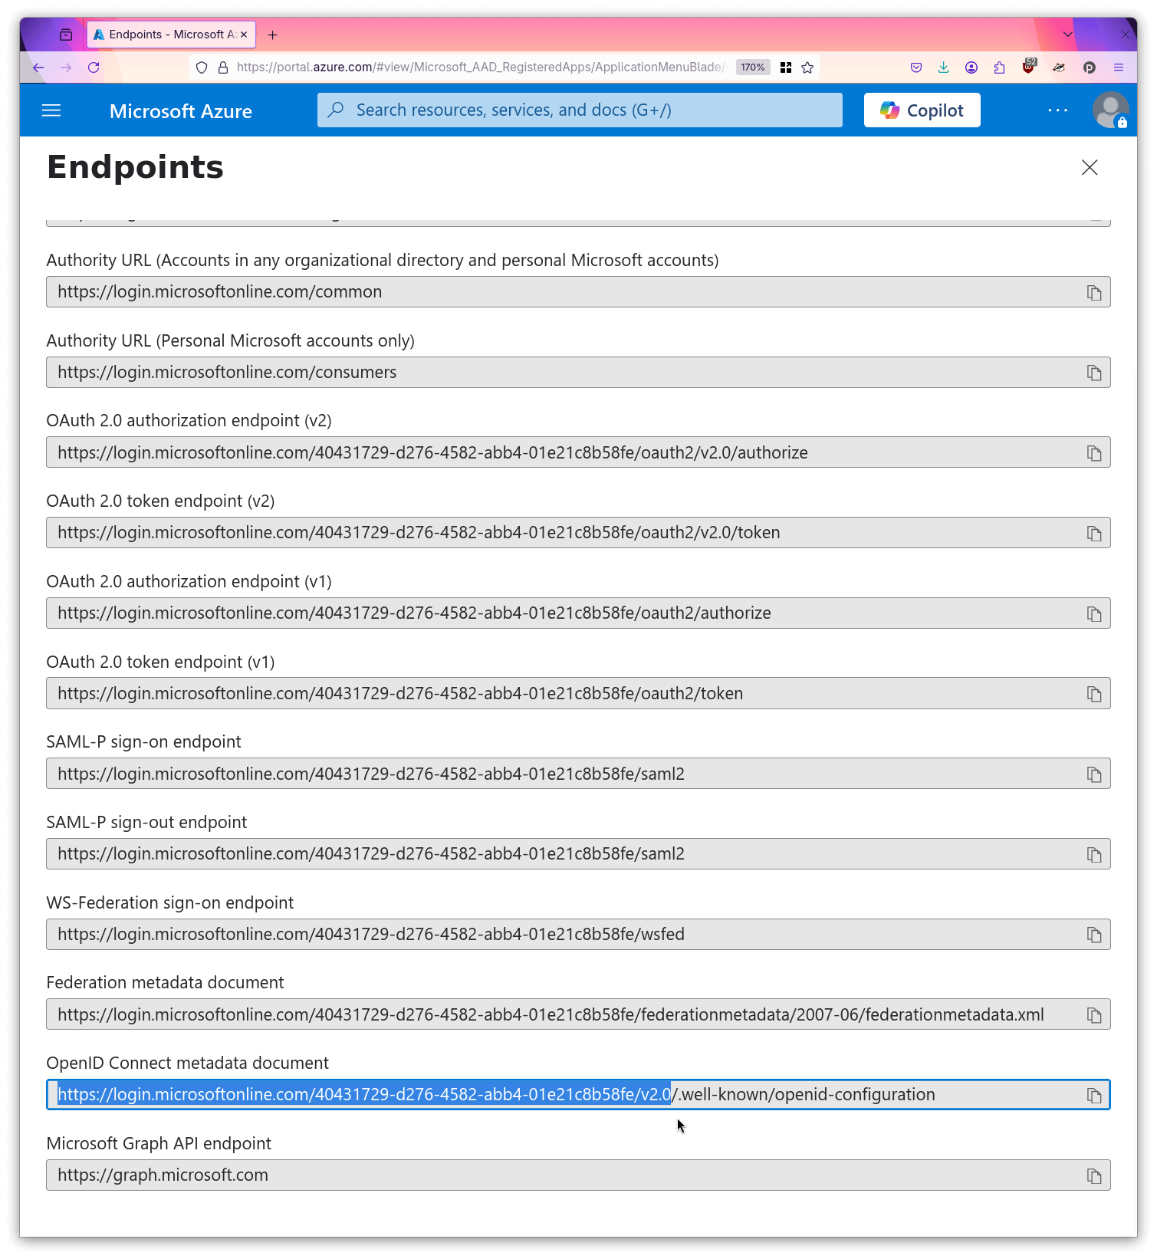This screenshot has height=1259, width=1157.
Task: Open the Privacy Badger extension
Action: 1059,67
